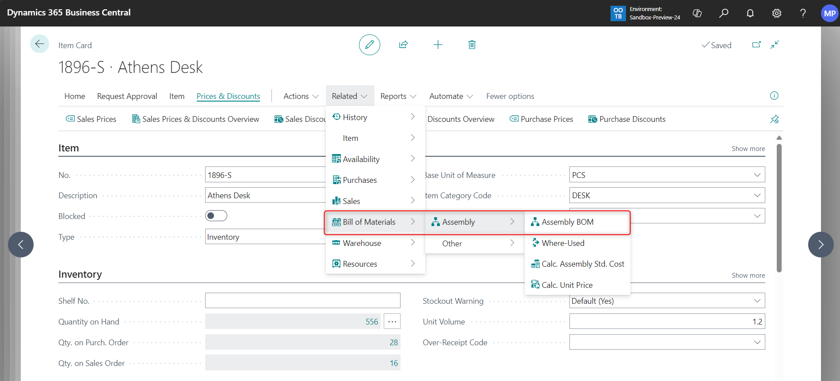
Task: Choose Where-Used
Action: click(x=577, y=243)
